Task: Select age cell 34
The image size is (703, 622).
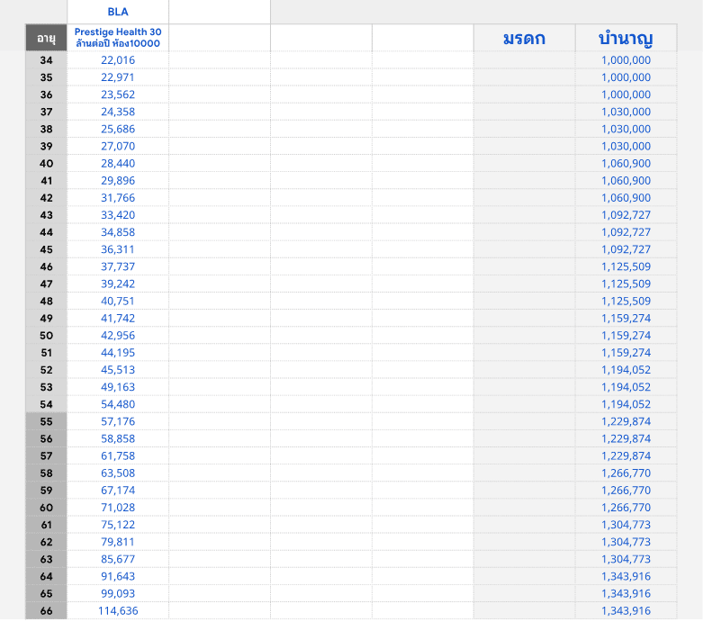Action: coord(46,60)
